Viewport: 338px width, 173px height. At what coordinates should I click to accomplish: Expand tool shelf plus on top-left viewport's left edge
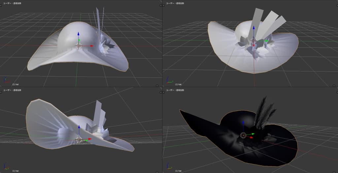[1, 6]
